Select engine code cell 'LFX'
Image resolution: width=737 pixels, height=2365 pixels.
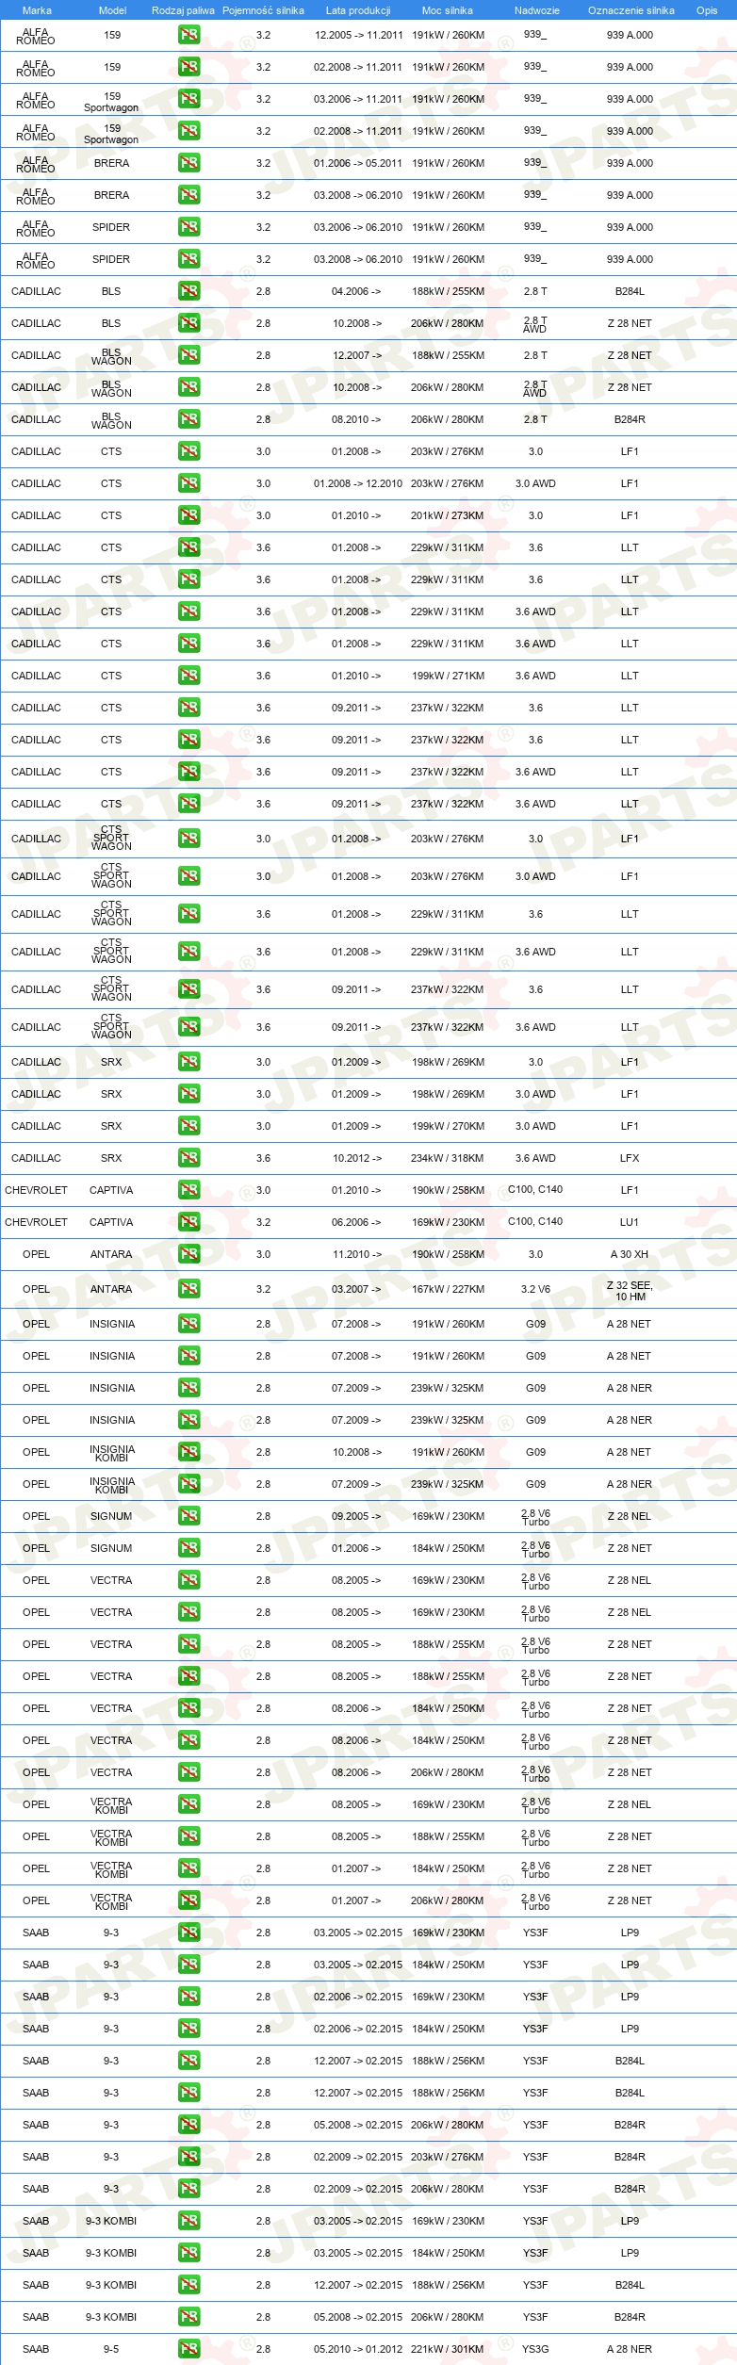pyautogui.click(x=630, y=1158)
